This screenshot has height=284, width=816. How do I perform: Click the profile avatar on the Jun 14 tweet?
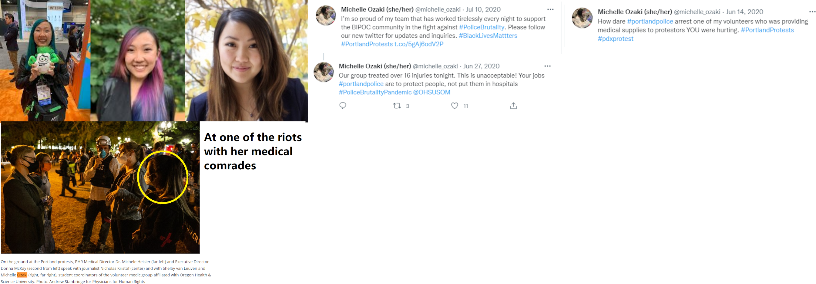pos(582,18)
